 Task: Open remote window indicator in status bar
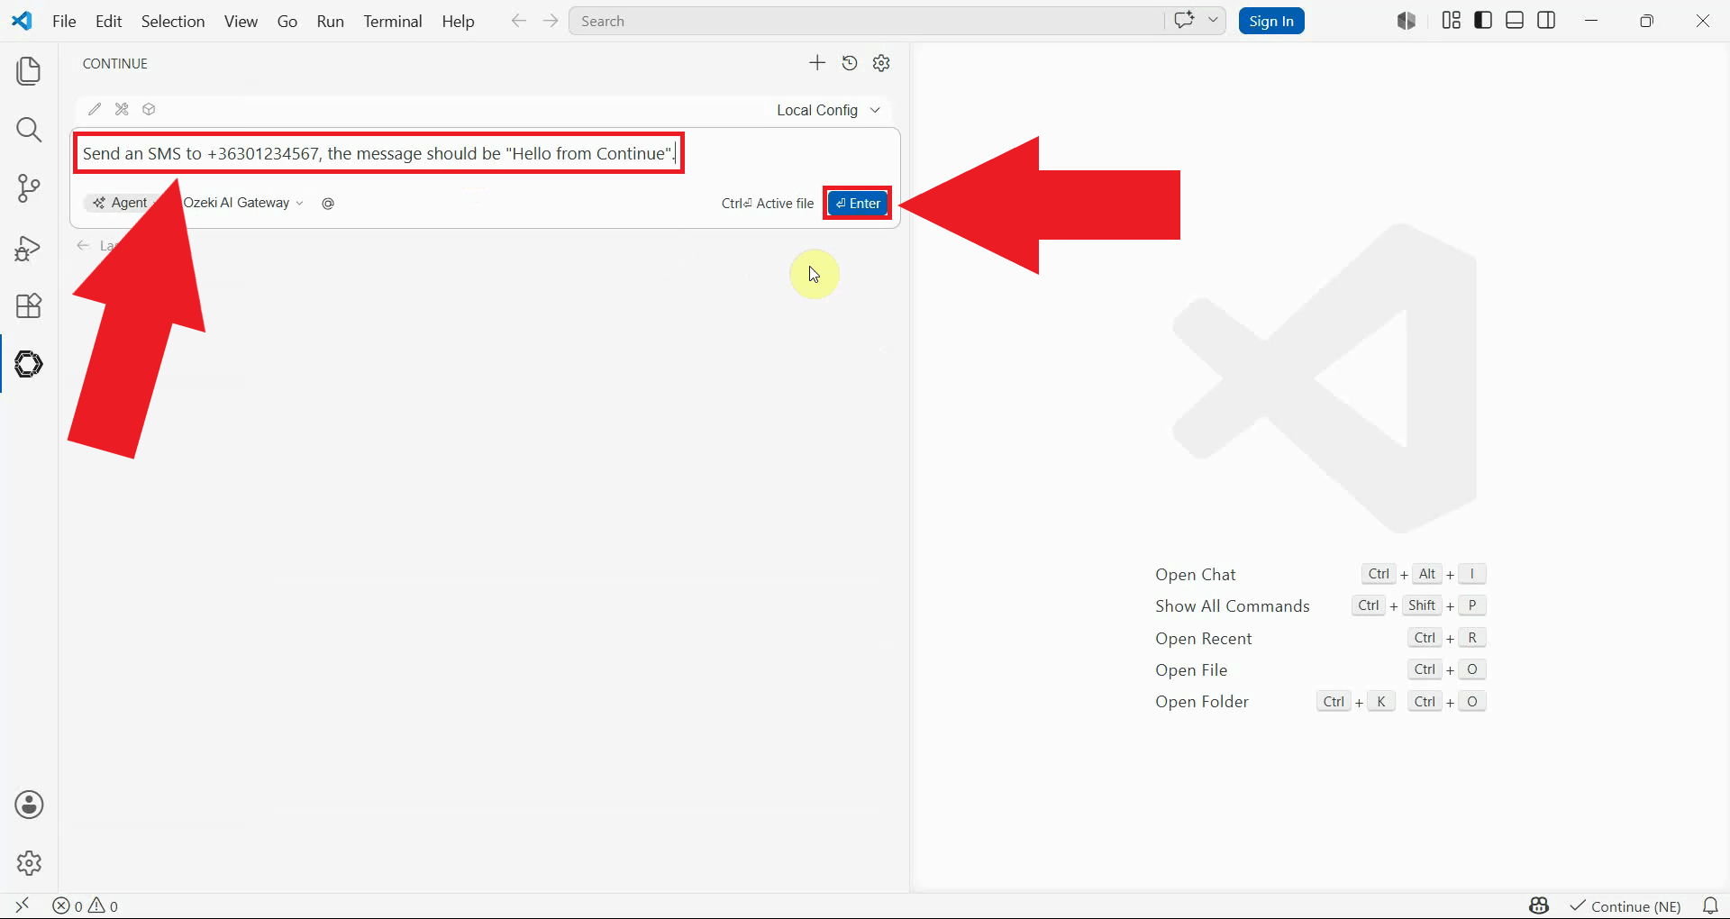(x=23, y=905)
